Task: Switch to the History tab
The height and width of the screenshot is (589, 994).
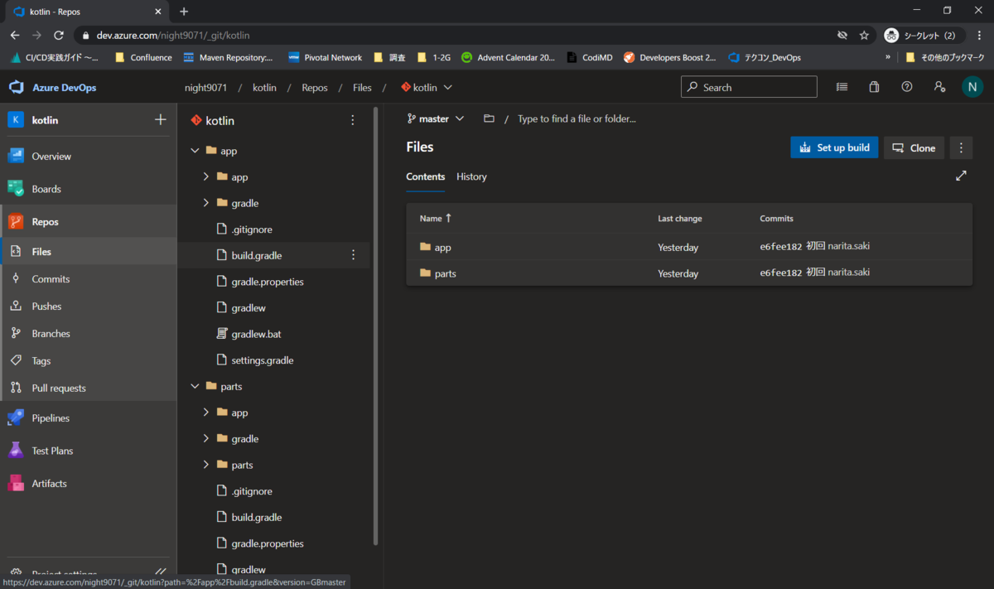Action: pyautogui.click(x=471, y=176)
